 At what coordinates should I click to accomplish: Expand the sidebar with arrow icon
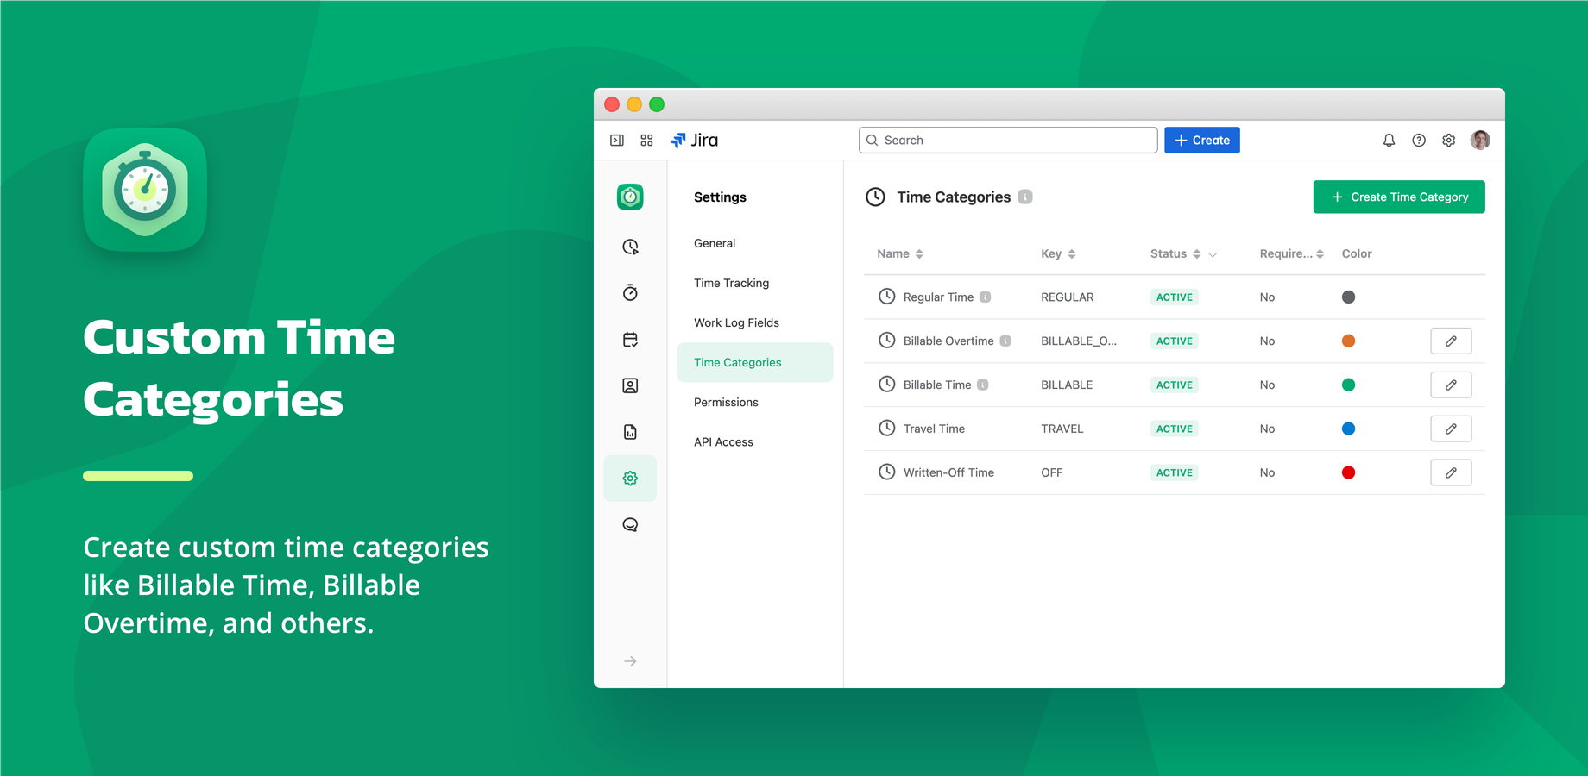tap(630, 661)
